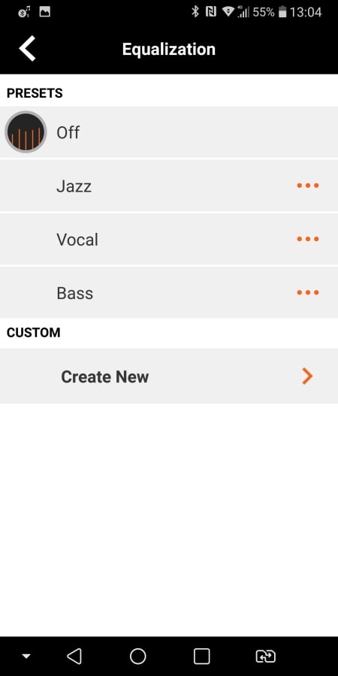Choose the Jazz preset

(x=169, y=186)
